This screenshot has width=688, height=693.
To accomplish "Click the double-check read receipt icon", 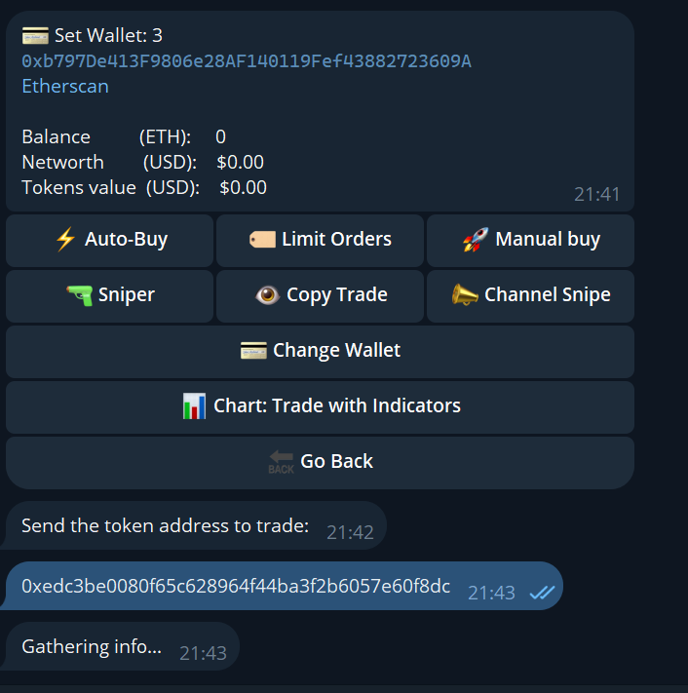I will pos(542,592).
